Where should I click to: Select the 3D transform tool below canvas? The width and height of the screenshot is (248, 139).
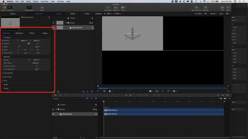104,91
